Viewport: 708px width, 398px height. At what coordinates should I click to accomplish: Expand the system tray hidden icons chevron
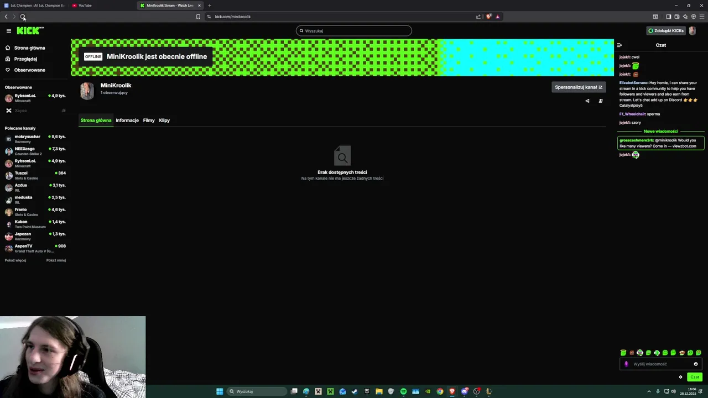point(649,391)
